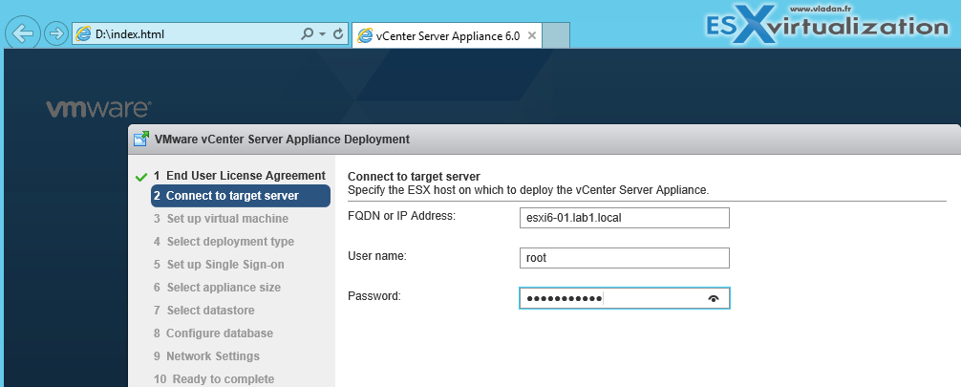Click the browser Forward arrow button
Image resolution: width=961 pixels, height=387 pixels.
pyautogui.click(x=56, y=33)
